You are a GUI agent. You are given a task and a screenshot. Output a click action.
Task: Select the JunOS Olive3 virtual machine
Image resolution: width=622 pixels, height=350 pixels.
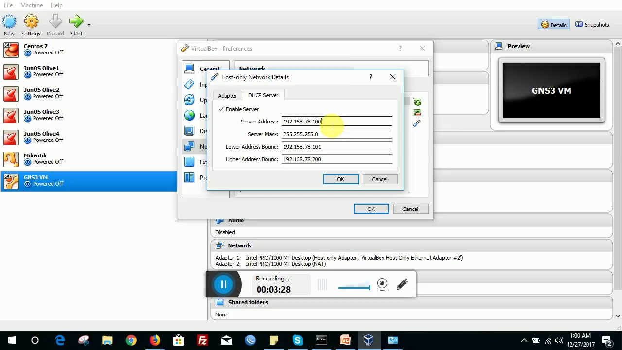89,115
